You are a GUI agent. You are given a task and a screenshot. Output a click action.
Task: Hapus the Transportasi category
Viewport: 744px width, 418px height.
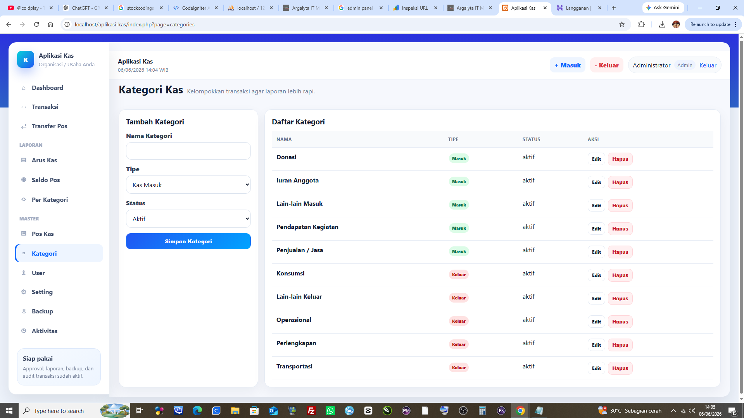(620, 368)
